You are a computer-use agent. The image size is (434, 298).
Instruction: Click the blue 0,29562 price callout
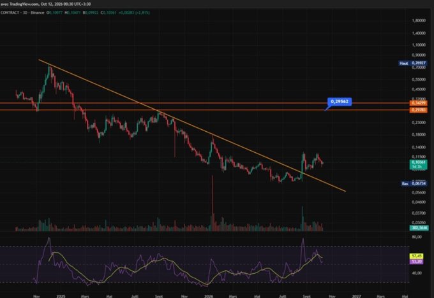pos(340,102)
